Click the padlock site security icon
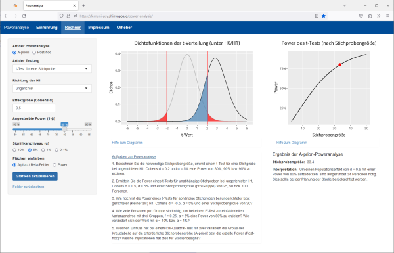The width and height of the screenshot is (394, 253). pos(68,16)
